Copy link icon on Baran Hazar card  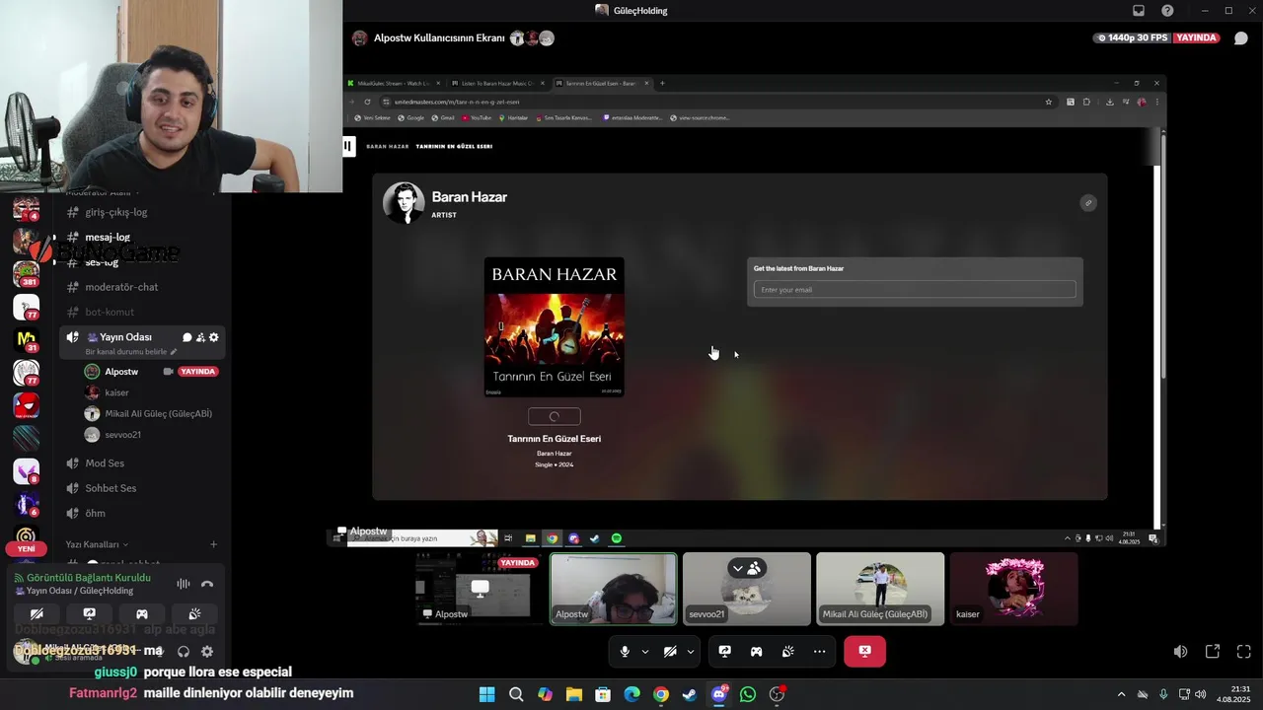tap(1088, 203)
